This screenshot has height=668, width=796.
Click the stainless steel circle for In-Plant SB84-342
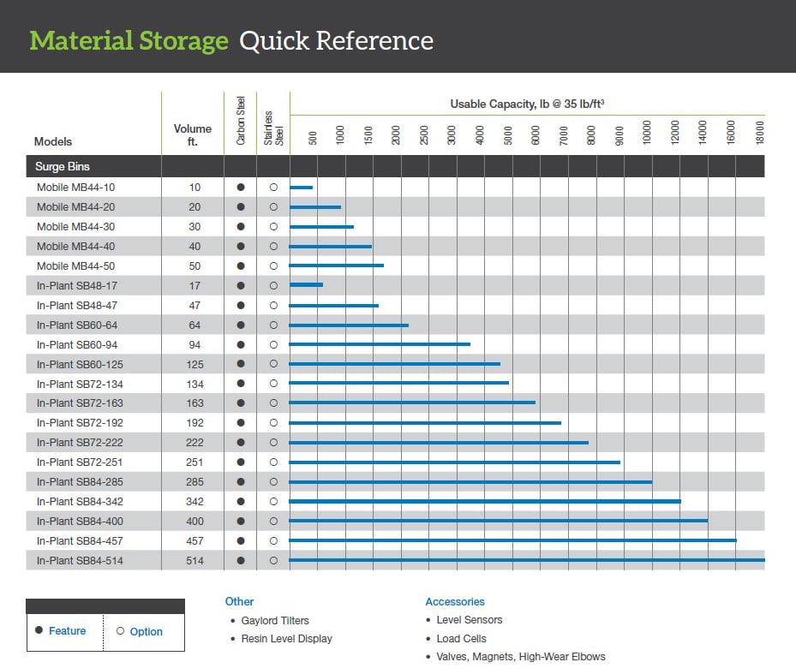pos(273,502)
